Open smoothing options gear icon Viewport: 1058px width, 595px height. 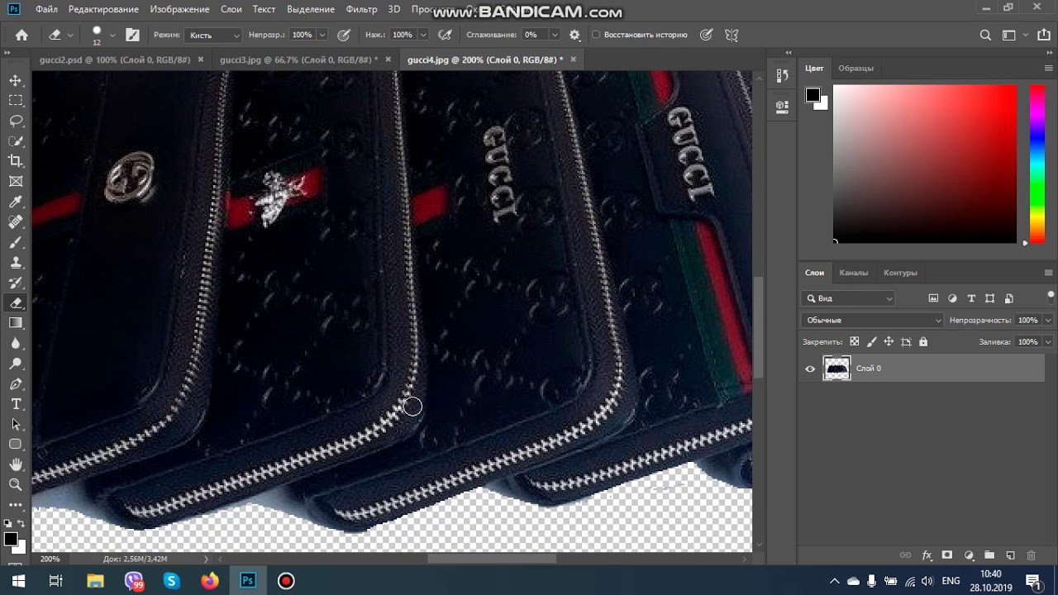574,35
